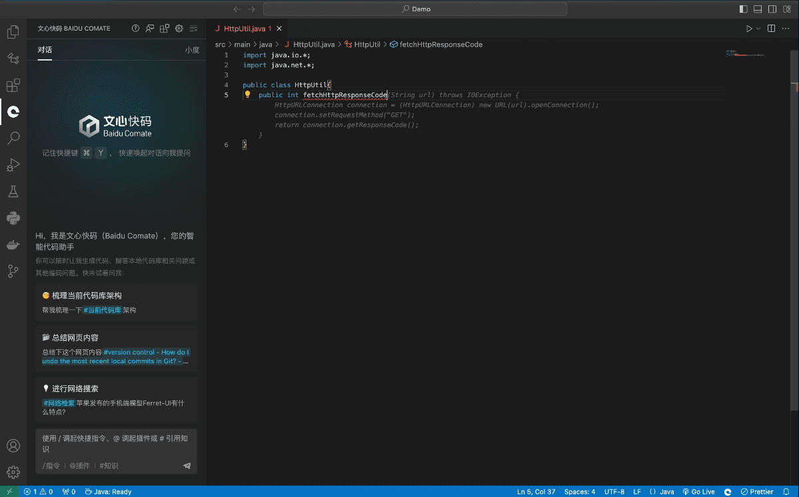Open the Customize Layout button
Image resolution: width=799 pixels, height=497 pixels.
[787, 9]
